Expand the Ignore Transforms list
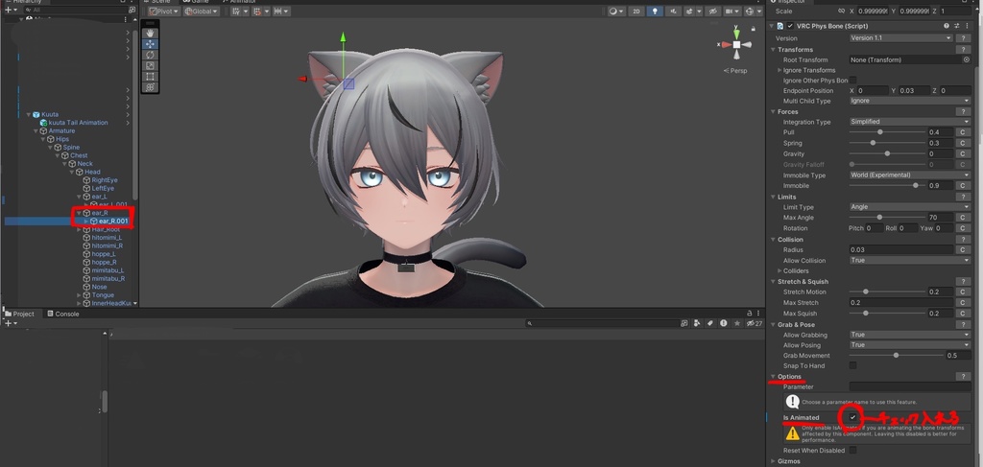 [779, 70]
